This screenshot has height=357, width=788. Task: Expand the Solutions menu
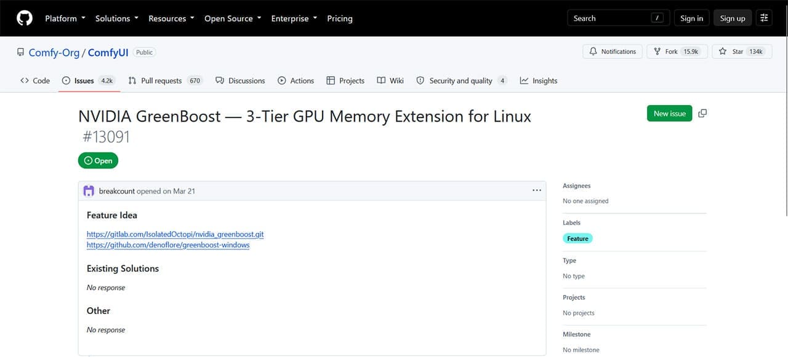[117, 18]
